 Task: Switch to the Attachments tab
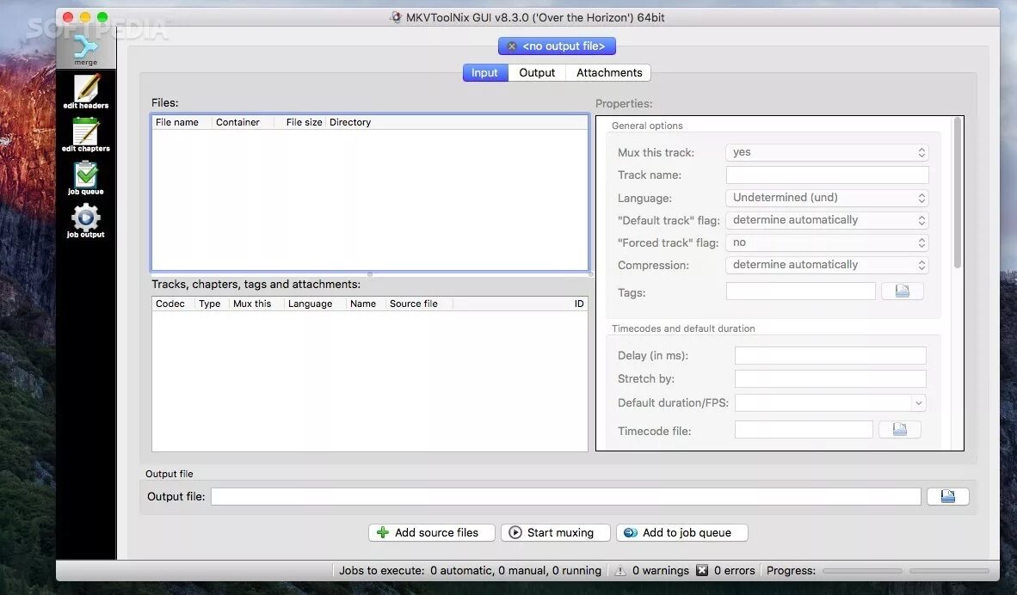(609, 72)
